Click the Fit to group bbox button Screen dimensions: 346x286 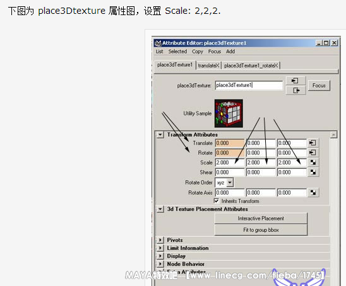tap(261, 230)
